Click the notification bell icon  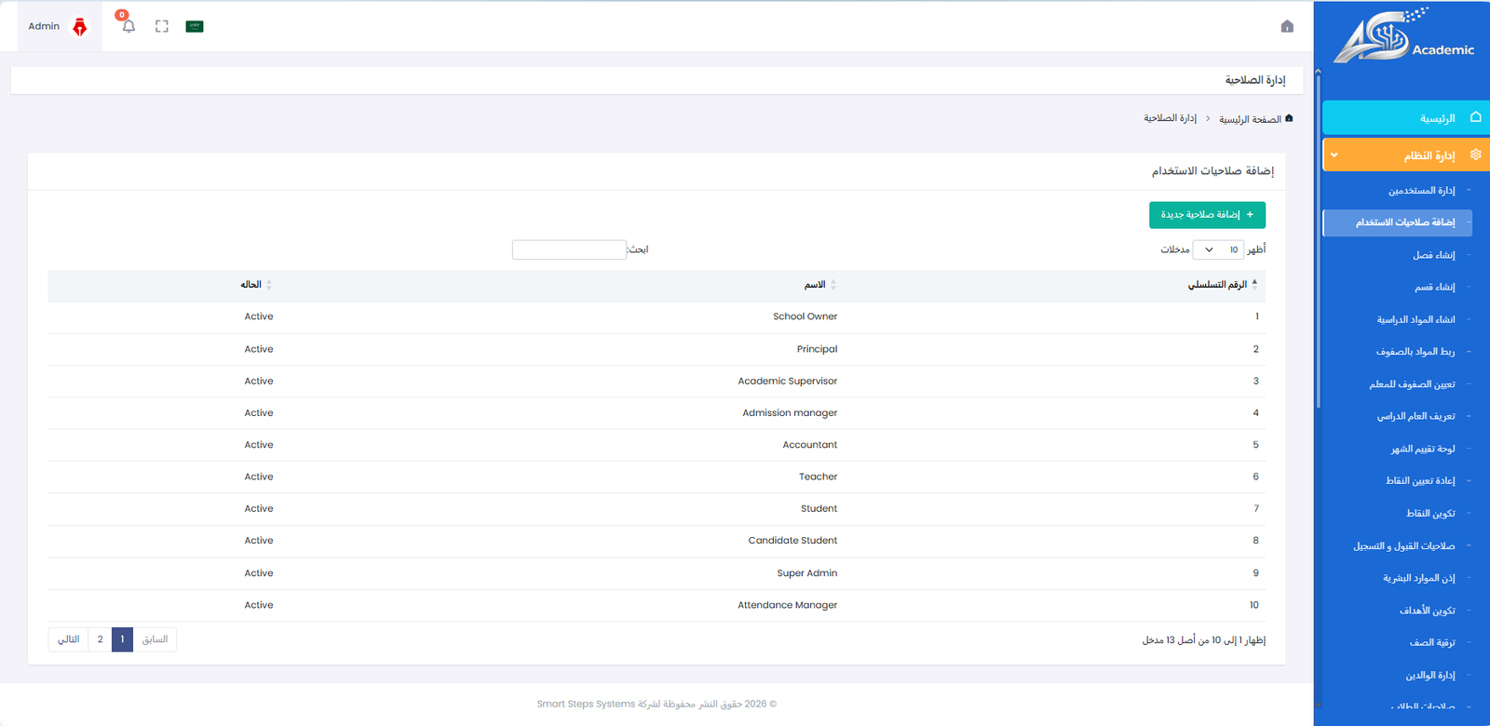(x=129, y=26)
